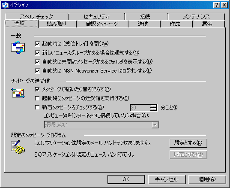Screen dimensions: 230x188
Task: Switch to the セキュリティ tab
Action: (96, 17)
